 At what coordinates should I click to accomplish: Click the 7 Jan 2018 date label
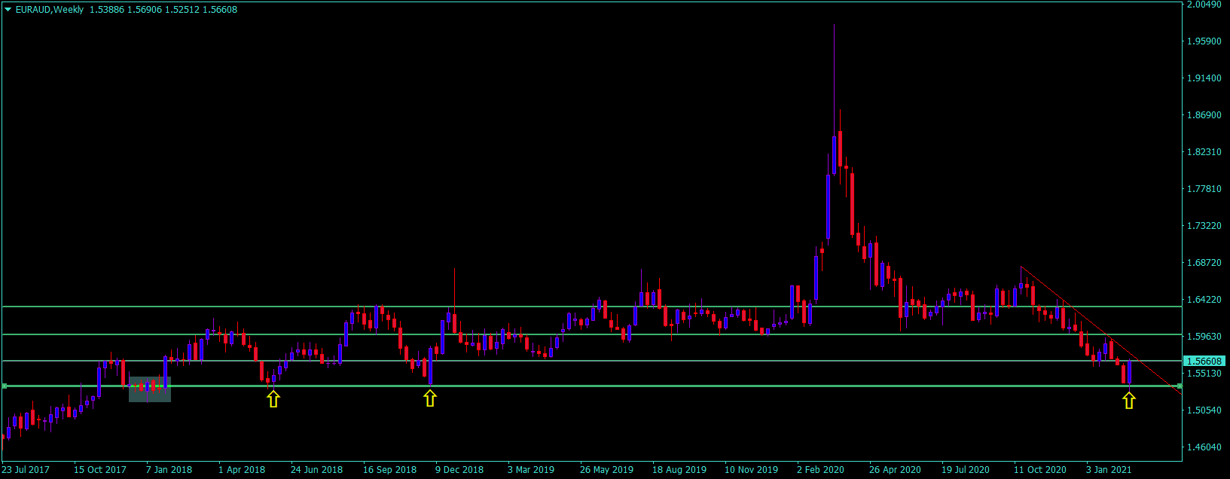coord(169,470)
